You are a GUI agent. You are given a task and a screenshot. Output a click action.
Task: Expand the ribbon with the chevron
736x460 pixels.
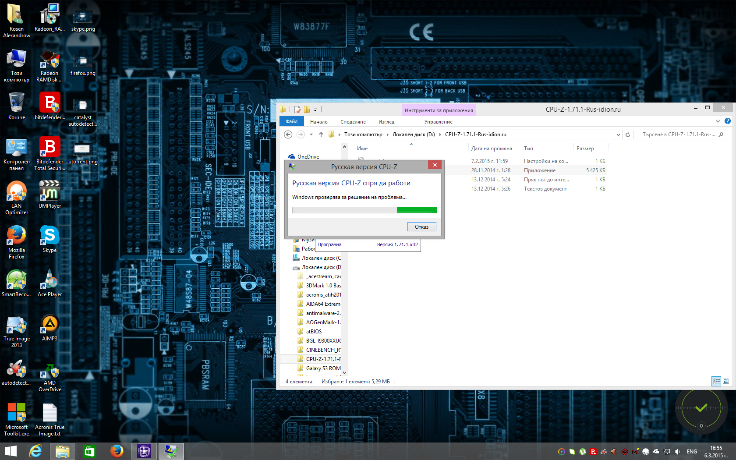718,121
